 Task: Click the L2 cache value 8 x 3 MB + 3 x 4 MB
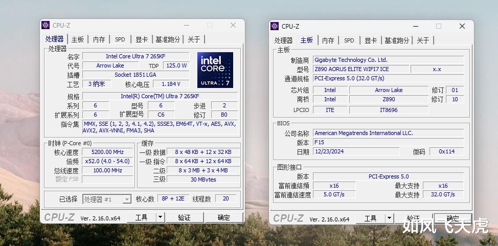(203, 170)
